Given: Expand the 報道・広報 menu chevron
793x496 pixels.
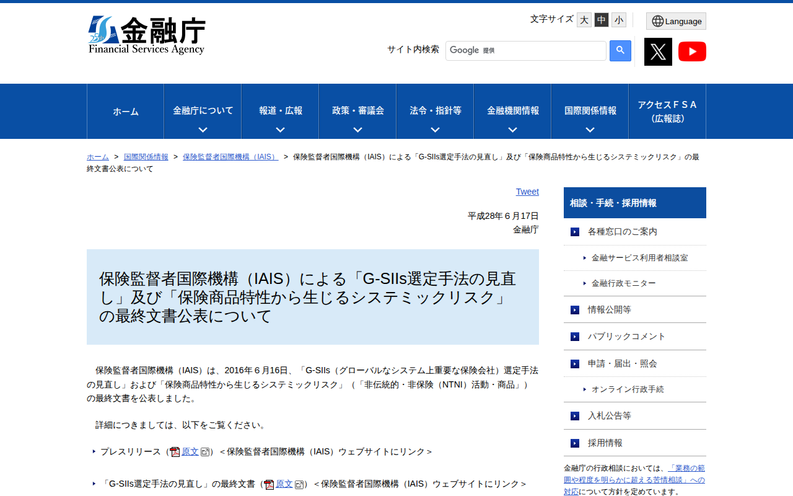Looking at the screenshot, I should point(279,130).
